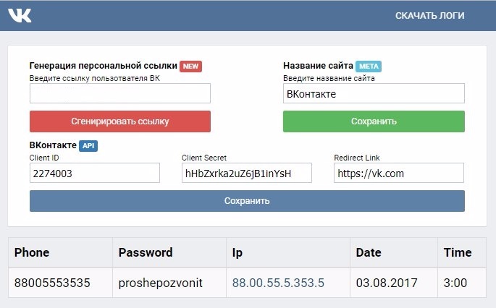Click the green Сохранить button
This screenshot has height=308, width=496.
click(x=374, y=121)
